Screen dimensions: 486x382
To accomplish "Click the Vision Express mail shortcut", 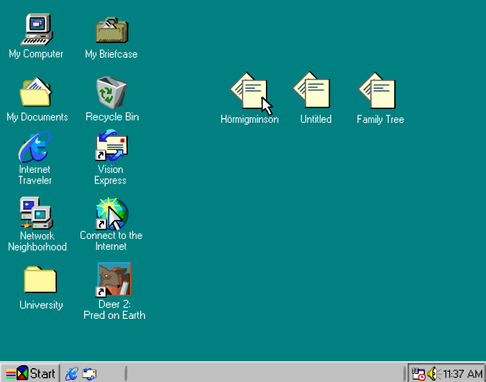I will click(111, 147).
